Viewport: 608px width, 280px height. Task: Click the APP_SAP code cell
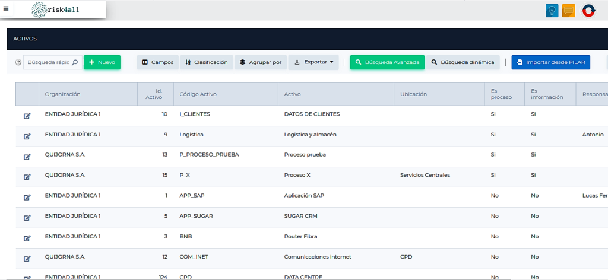[192, 196]
